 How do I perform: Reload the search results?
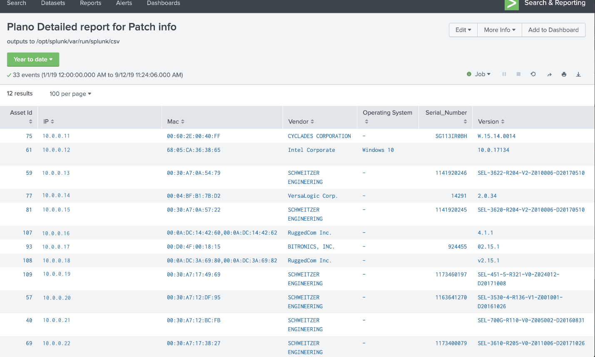point(533,74)
